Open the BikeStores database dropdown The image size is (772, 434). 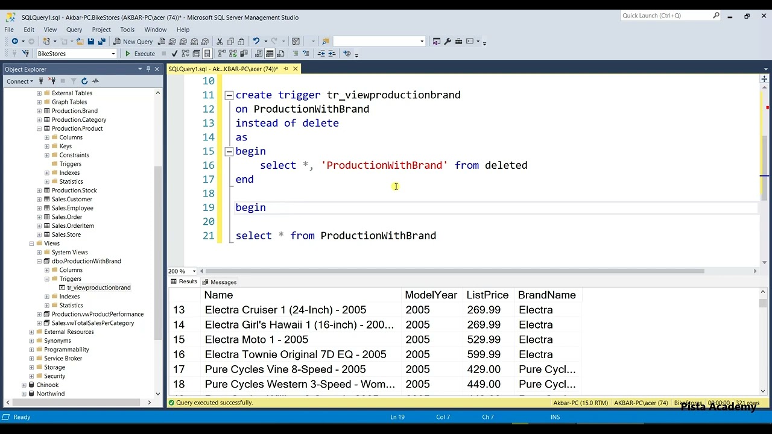[113, 54]
